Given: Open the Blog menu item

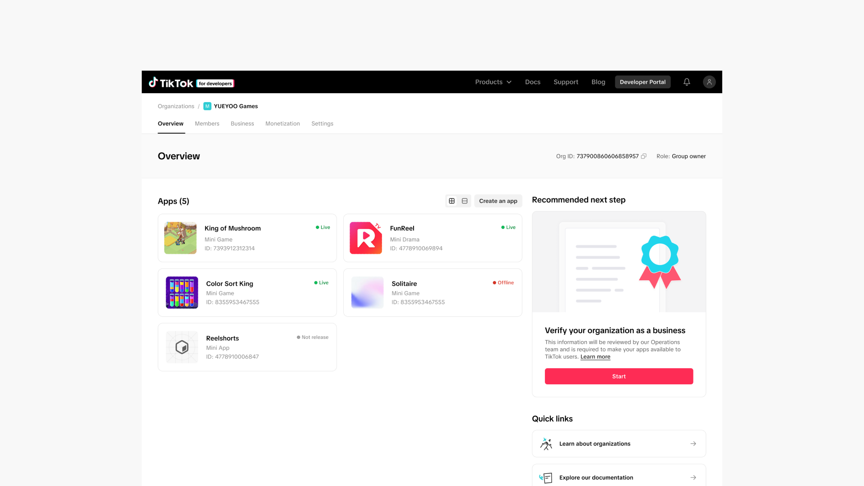Looking at the screenshot, I should [598, 82].
